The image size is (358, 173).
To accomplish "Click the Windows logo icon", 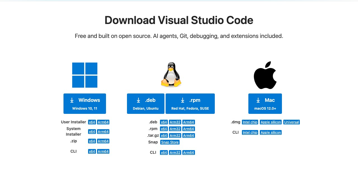I will (85, 75).
